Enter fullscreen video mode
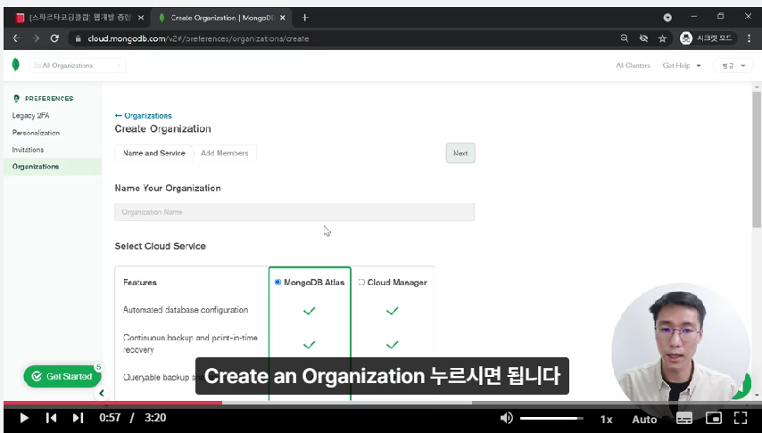 coord(740,418)
